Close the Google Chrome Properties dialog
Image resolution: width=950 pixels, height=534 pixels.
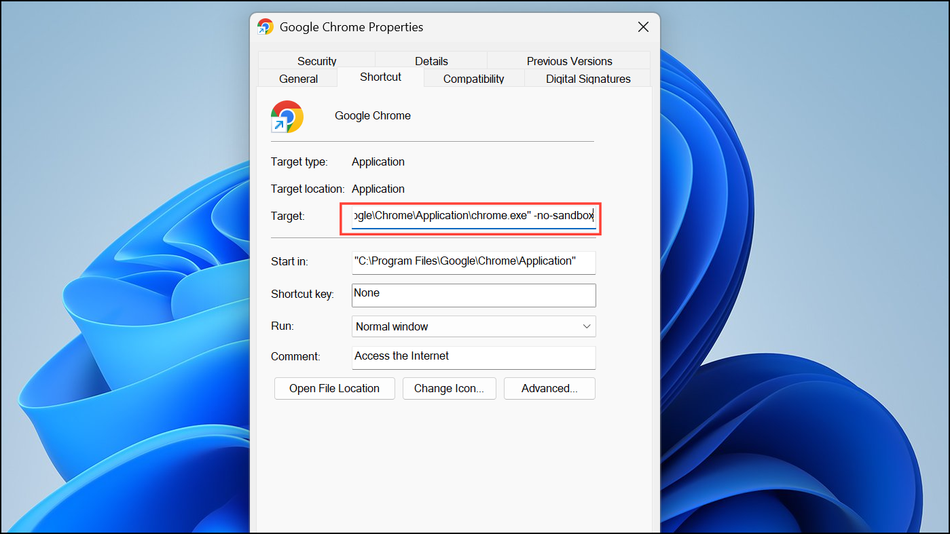pyautogui.click(x=643, y=27)
